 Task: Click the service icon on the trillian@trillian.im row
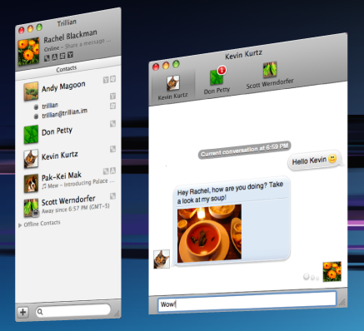pyautogui.click(x=112, y=106)
